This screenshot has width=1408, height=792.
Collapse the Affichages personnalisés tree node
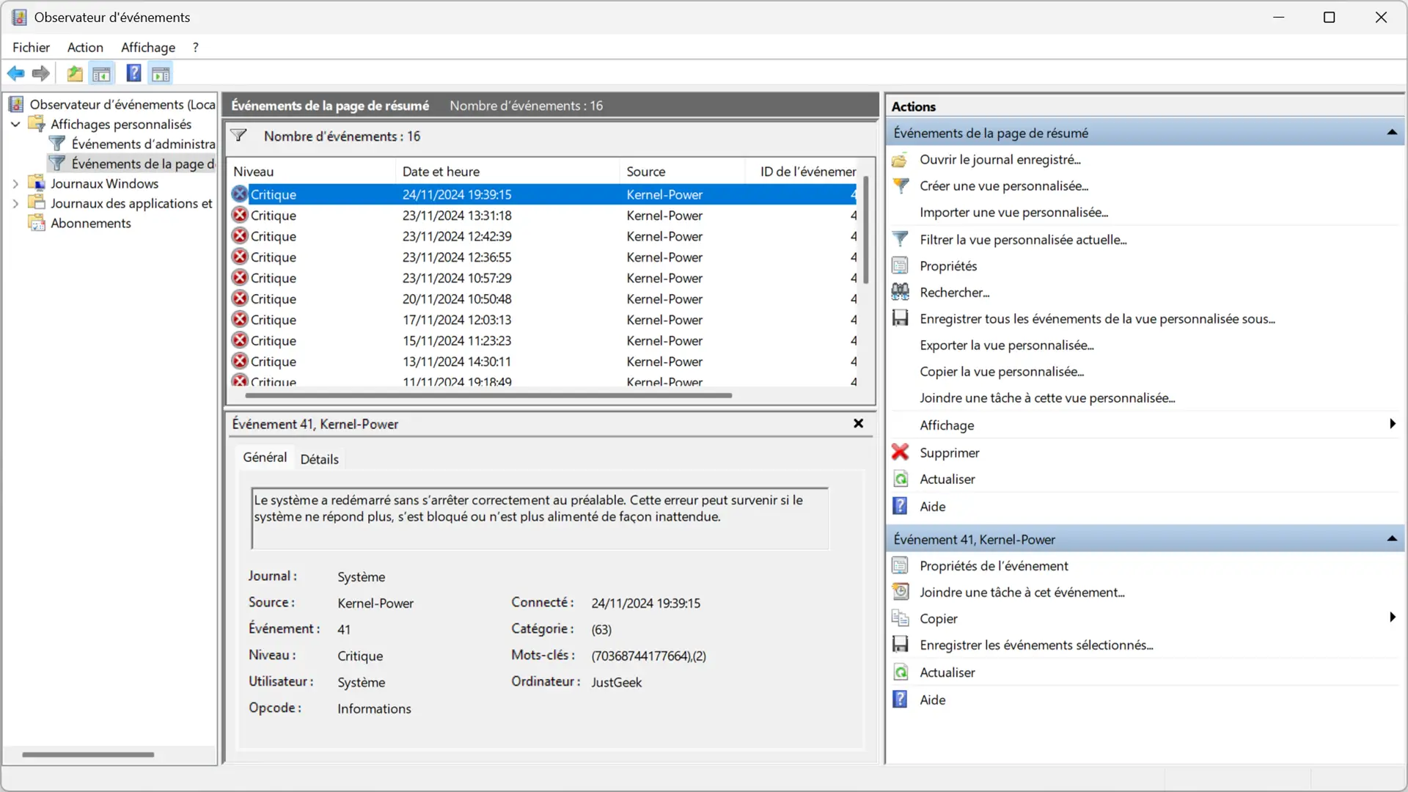click(x=15, y=125)
